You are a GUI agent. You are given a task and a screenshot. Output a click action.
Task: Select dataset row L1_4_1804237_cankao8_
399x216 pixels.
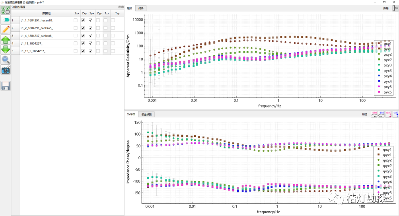pyautogui.click(x=46, y=36)
